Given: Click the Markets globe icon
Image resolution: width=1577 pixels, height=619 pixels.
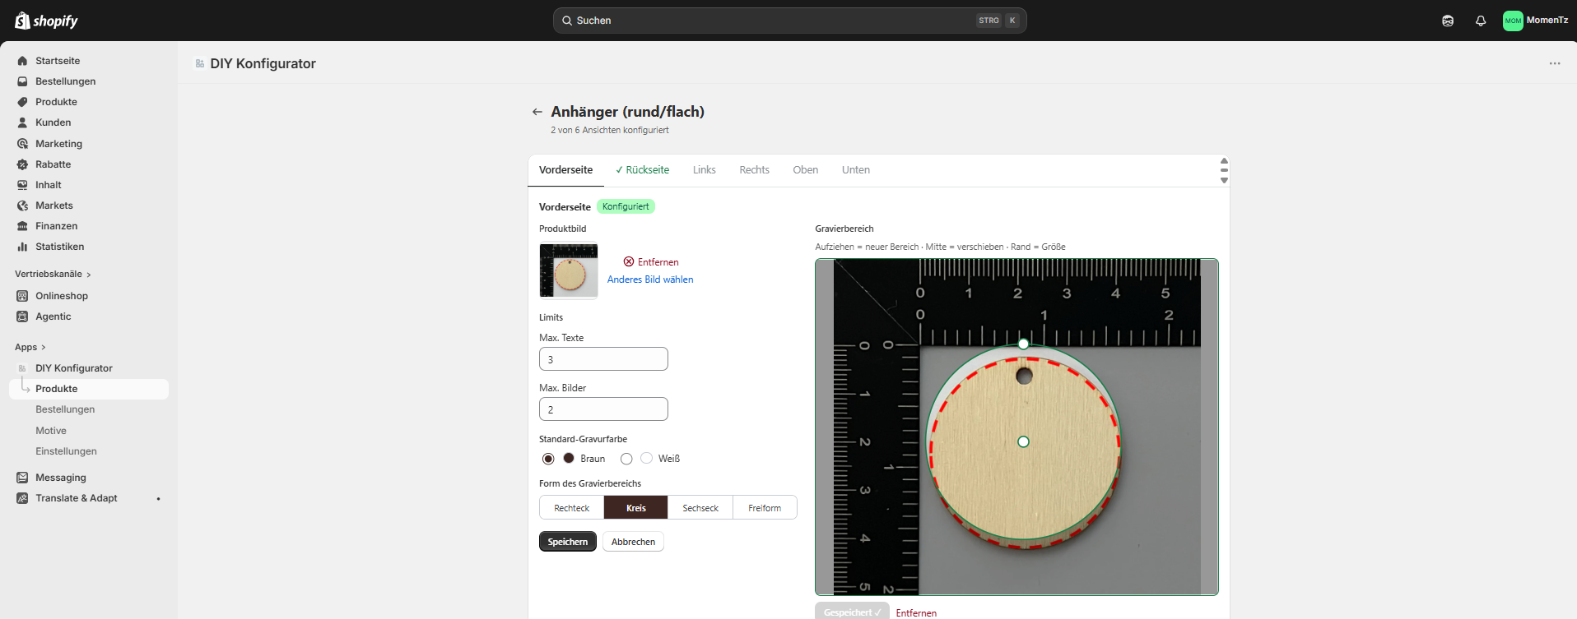Looking at the screenshot, I should pyautogui.click(x=22, y=206).
